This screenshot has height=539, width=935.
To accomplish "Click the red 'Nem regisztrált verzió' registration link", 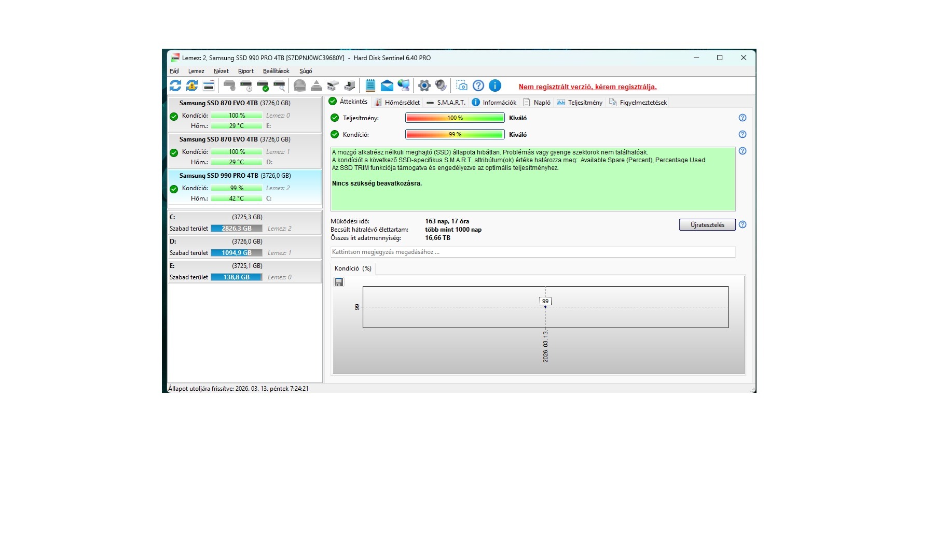I will pos(588,87).
